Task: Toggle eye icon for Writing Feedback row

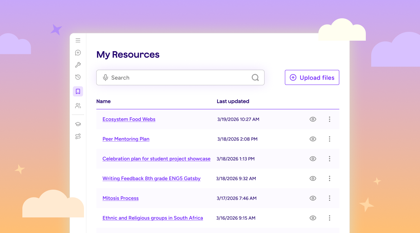Action: coord(313,178)
